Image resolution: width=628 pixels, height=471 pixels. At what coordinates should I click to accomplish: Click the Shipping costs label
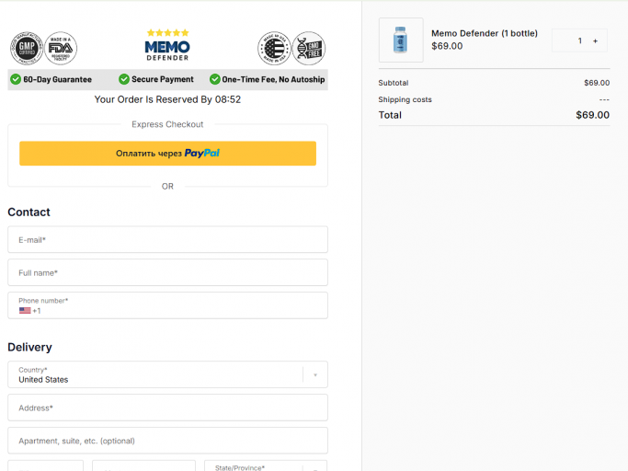click(405, 99)
